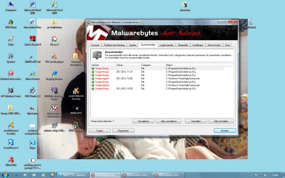Switch to the Over tab

pos(227,45)
